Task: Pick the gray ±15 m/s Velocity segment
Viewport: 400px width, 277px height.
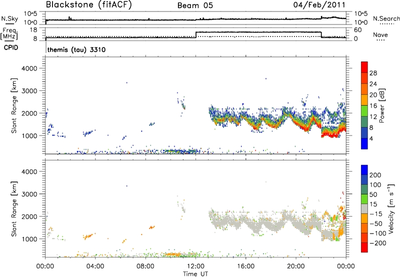Action: [364, 208]
